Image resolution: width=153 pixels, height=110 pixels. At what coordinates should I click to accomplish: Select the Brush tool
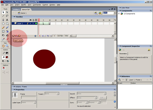tap(7, 28)
